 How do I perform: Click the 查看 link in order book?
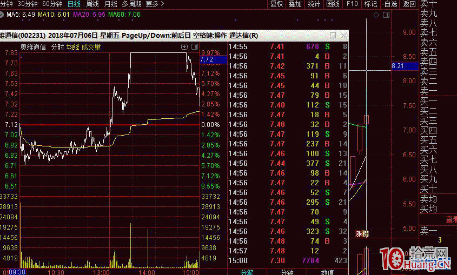point(451,219)
